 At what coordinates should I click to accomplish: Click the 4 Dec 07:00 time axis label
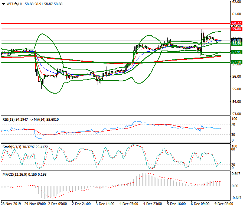130,204
